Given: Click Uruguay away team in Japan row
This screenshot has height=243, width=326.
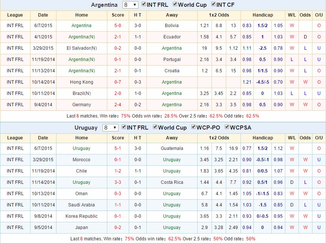Looking at the screenshot, I should pyautogui.click(x=172, y=228).
